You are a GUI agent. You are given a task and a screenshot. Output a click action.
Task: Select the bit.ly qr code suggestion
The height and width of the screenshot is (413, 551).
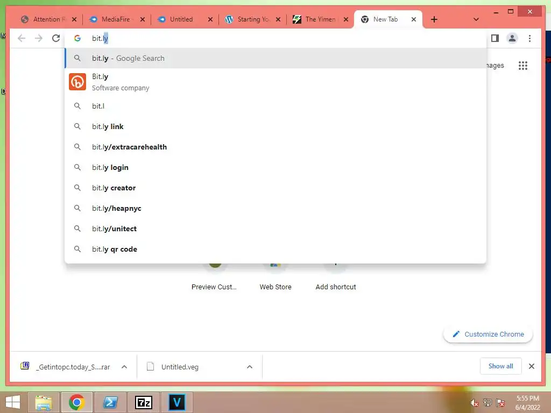[x=275, y=249]
